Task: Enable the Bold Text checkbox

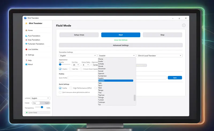Action: tap(70, 69)
